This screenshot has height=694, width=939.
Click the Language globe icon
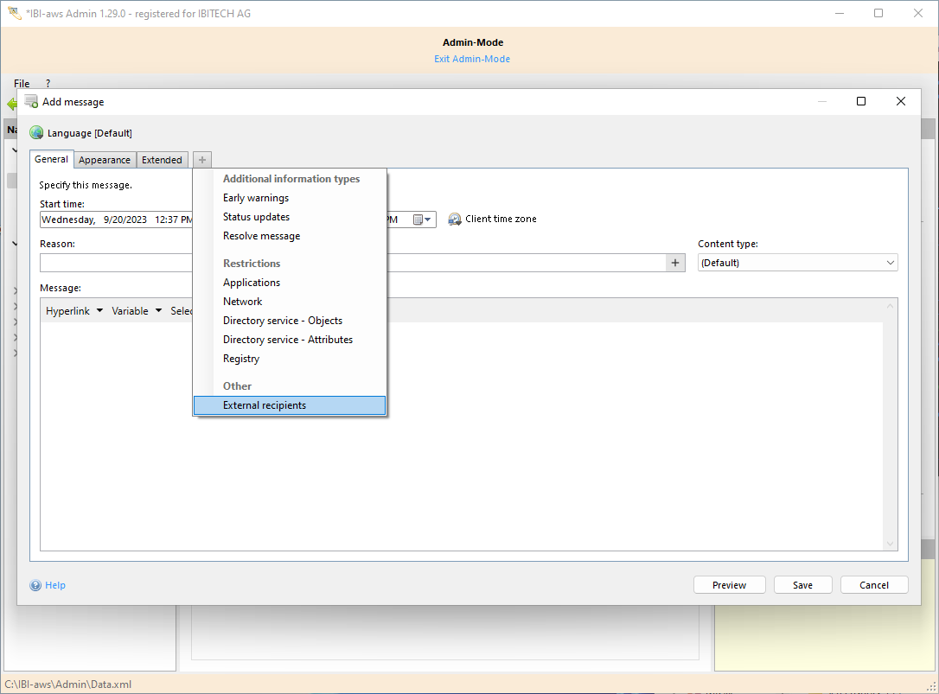point(36,133)
